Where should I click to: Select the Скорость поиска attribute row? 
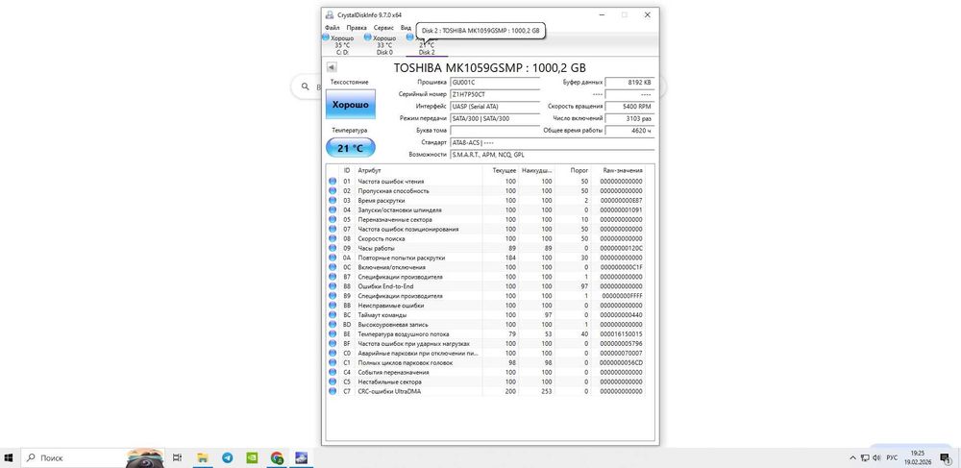[x=486, y=238]
